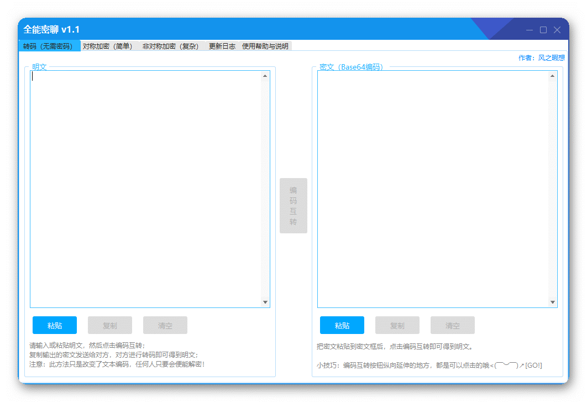打开使用帮助与说明选项卡
587x402 pixels.
pos(264,46)
